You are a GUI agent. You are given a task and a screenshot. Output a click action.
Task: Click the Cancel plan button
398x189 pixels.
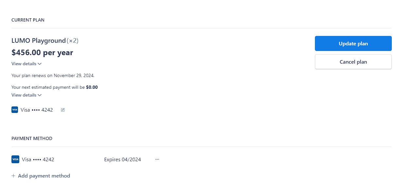click(x=353, y=62)
